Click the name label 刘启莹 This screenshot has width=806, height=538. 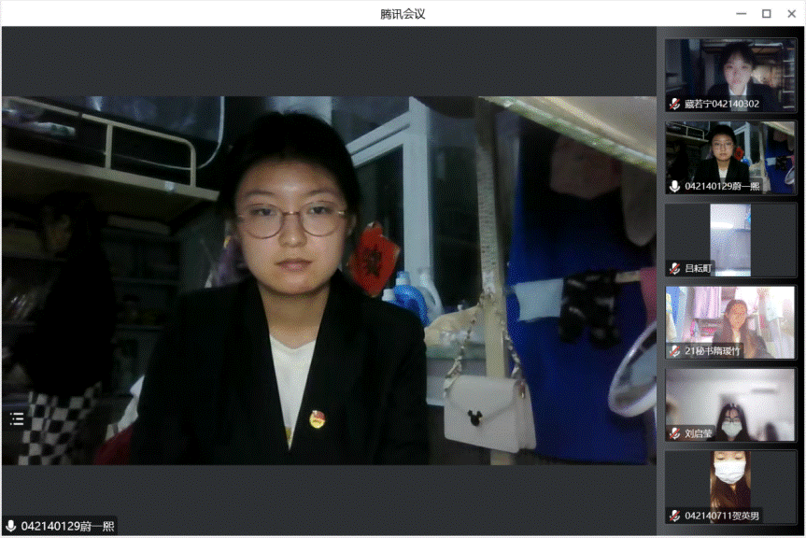[698, 433]
